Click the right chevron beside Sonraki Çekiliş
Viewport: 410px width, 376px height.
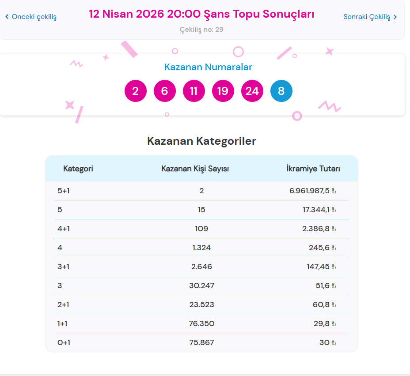tap(395, 17)
